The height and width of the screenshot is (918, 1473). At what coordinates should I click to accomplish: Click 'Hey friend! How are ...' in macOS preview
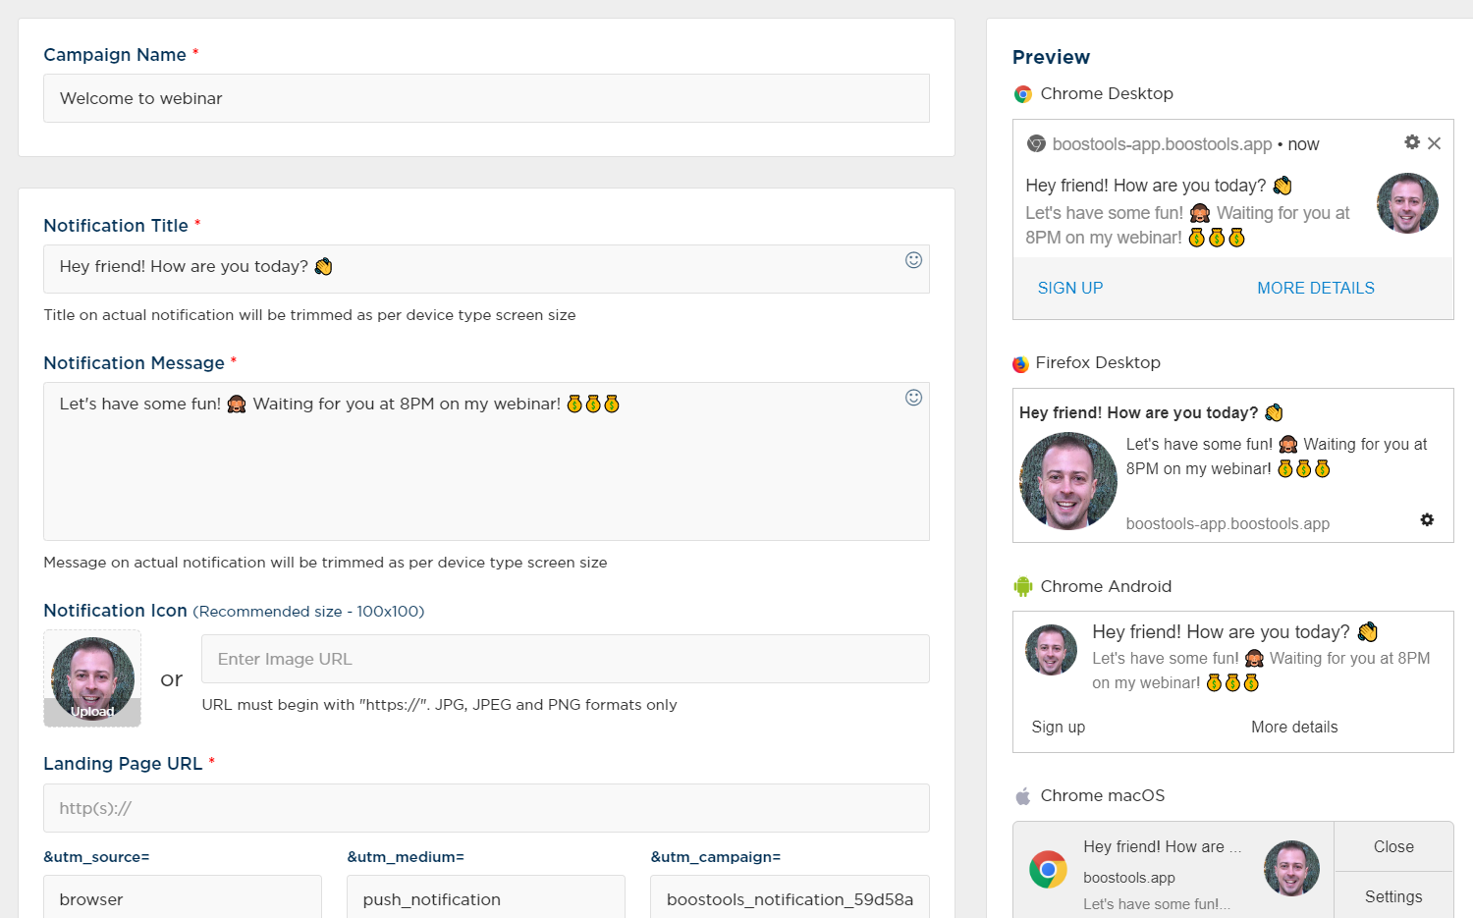tap(1163, 846)
